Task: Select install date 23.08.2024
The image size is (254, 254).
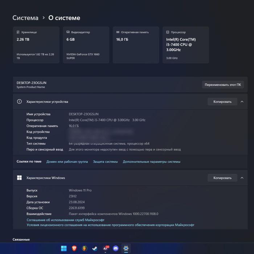Action: [x=77, y=202]
